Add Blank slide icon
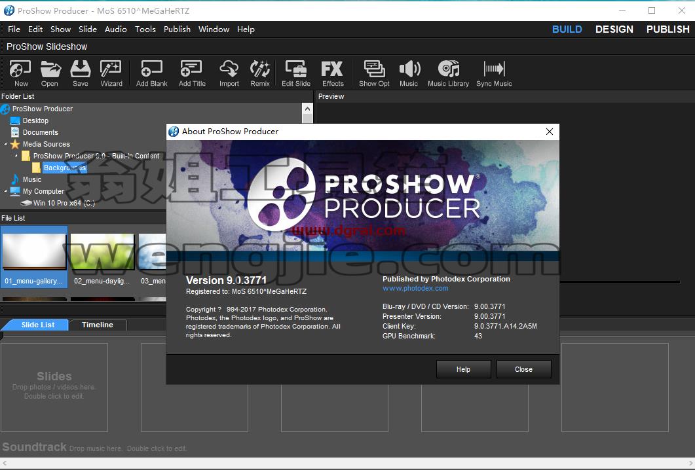This screenshot has height=470, width=695. pyautogui.click(x=151, y=73)
